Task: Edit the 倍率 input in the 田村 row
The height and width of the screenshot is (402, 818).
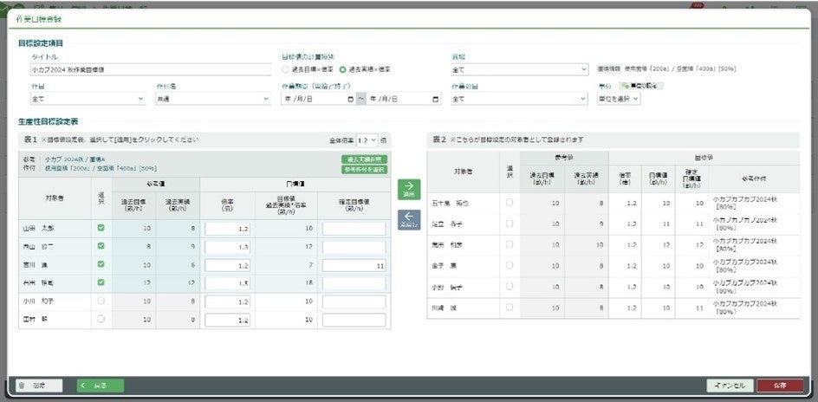Action: click(227, 320)
